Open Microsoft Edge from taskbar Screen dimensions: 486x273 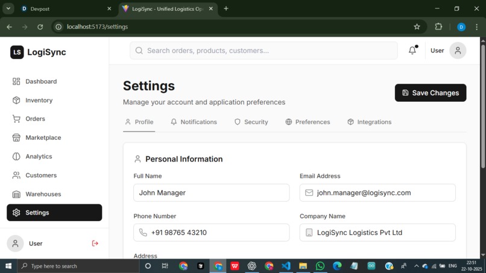click(337, 266)
